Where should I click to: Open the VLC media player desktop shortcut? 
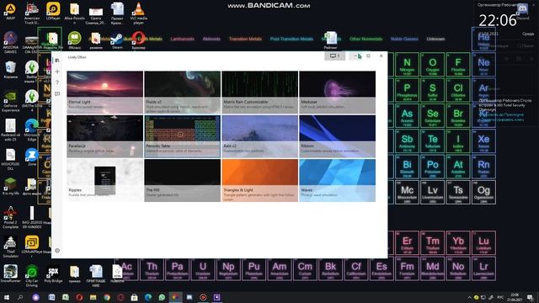(138, 13)
